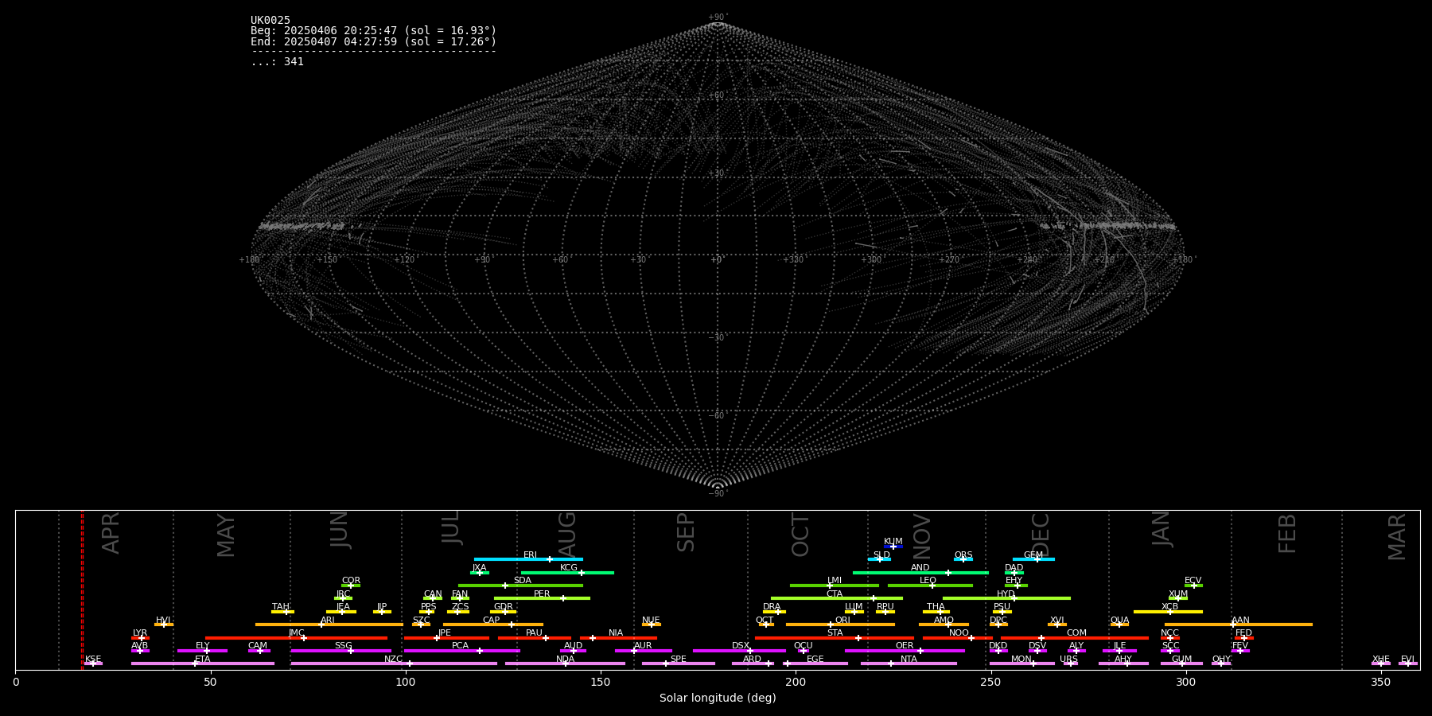The image size is (1432, 716).
Task: Click the 150 tick on solar longitude axis
Action: 601,682
